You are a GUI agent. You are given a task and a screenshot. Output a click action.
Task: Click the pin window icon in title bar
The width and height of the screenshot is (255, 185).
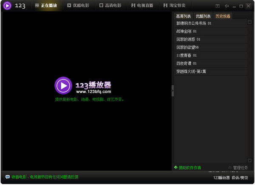(x=227, y=6)
